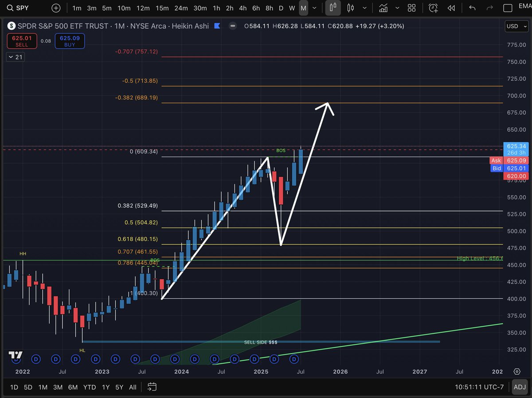Select the YTD date range
Image resolution: width=532 pixels, height=398 pixels.
[90, 387]
